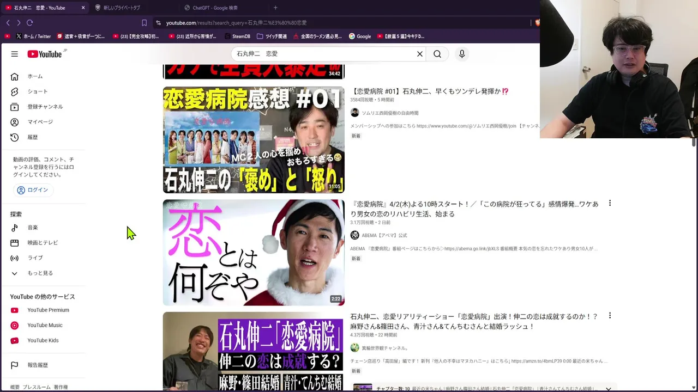
Task: Bookmark this page icon
Action: coord(144,23)
